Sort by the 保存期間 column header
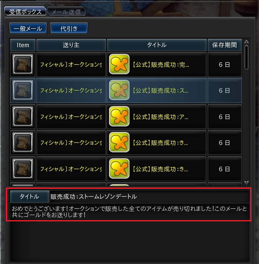The width and height of the screenshot is (259, 264). 225,45
